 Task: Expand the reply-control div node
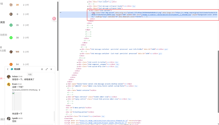[67, 99]
